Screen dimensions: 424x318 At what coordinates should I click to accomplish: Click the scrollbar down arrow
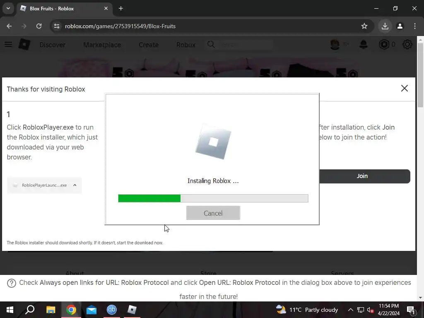pos(420,297)
